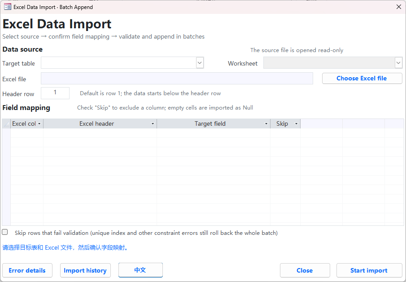Click the 'Worksheet' label
406x282 pixels.
[243, 63]
